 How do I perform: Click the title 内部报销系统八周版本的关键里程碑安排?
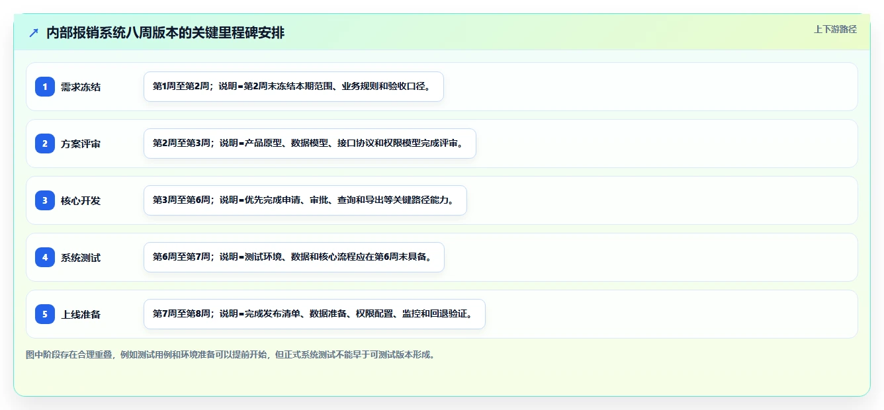coord(165,33)
